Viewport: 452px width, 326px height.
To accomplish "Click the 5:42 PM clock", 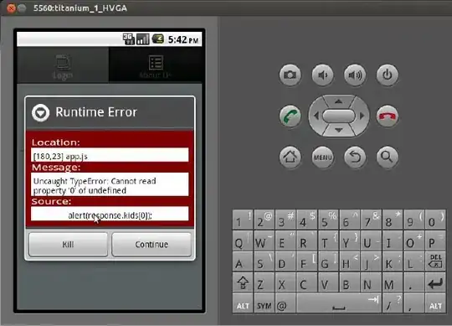I will click(x=183, y=39).
